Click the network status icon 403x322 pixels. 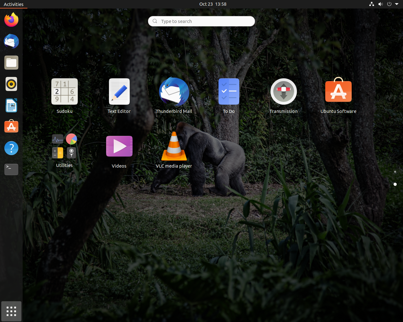coord(372,4)
